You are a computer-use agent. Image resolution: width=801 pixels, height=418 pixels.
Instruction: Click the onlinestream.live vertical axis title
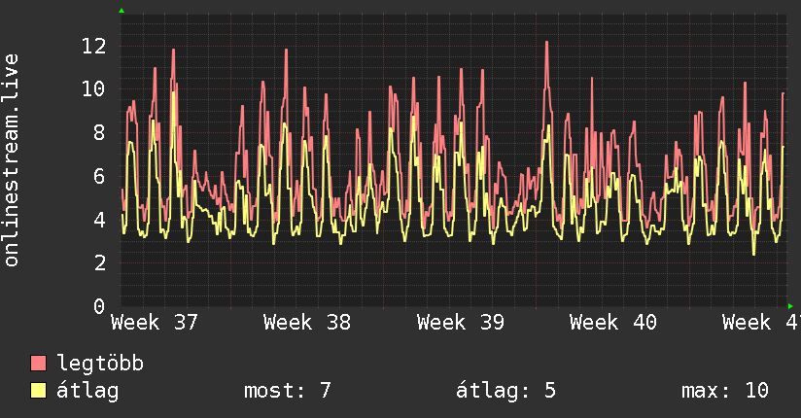point(12,160)
